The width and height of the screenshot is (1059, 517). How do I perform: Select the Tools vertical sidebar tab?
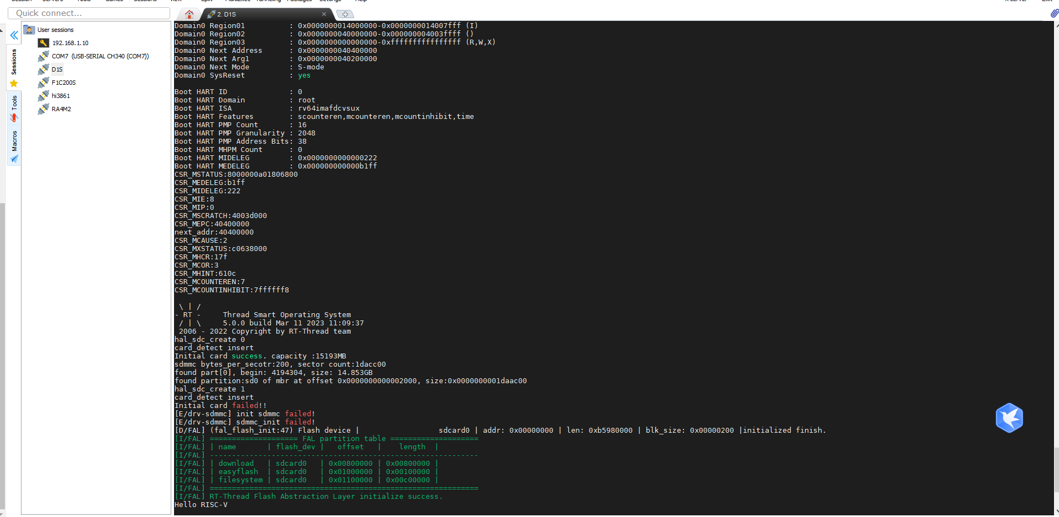(x=14, y=108)
